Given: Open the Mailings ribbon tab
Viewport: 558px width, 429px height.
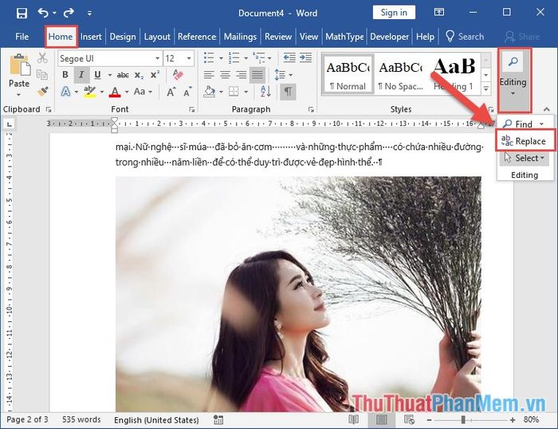Looking at the screenshot, I should click(x=240, y=37).
